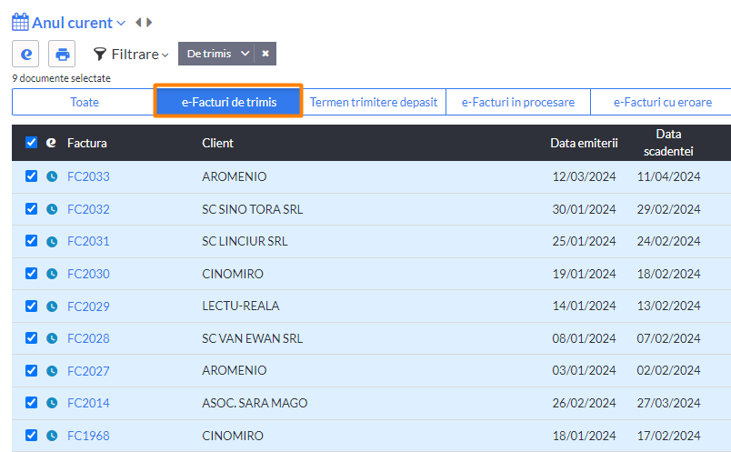Image resolution: width=731 pixels, height=452 pixels.
Task: Click clock status icon for FC2029
Action: (52, 306)
